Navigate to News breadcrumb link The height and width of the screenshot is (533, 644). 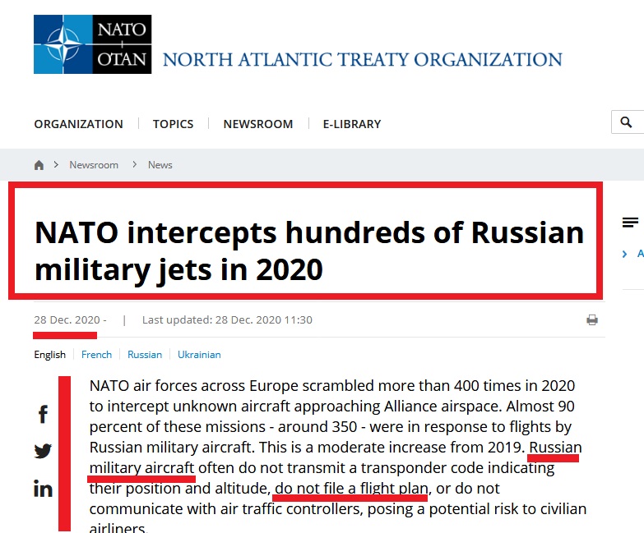pyautogui.click(x=160, y=165)
